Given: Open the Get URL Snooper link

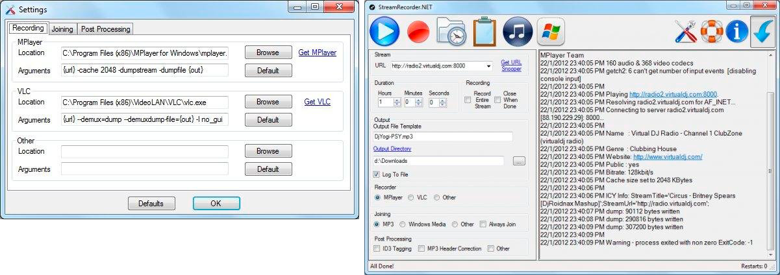Looking at the screenshot, I should 511,66.
